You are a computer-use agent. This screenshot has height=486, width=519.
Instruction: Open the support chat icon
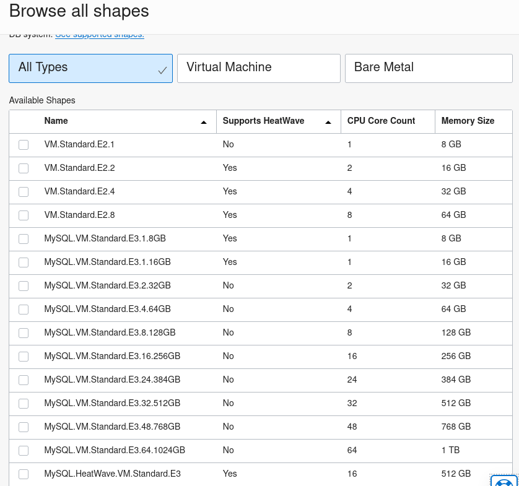point(505,482)
